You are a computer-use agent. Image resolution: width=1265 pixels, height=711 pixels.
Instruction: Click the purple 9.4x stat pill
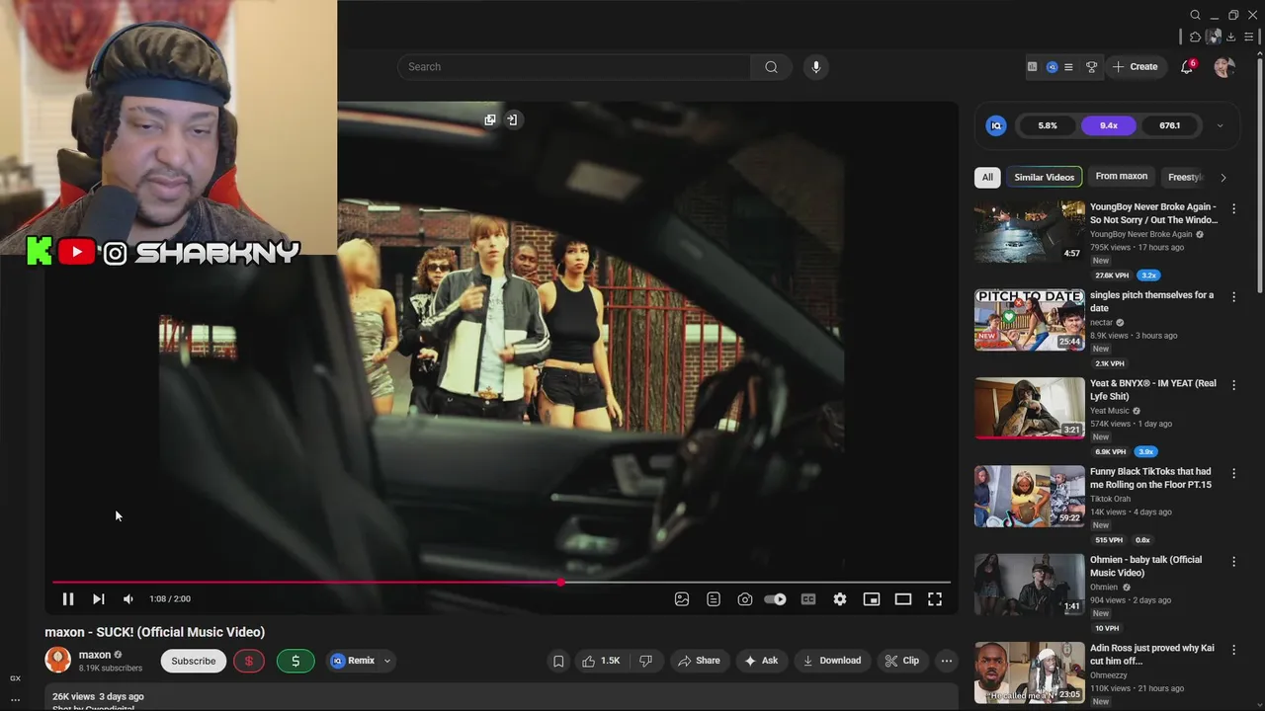(x=1109, y=125)
